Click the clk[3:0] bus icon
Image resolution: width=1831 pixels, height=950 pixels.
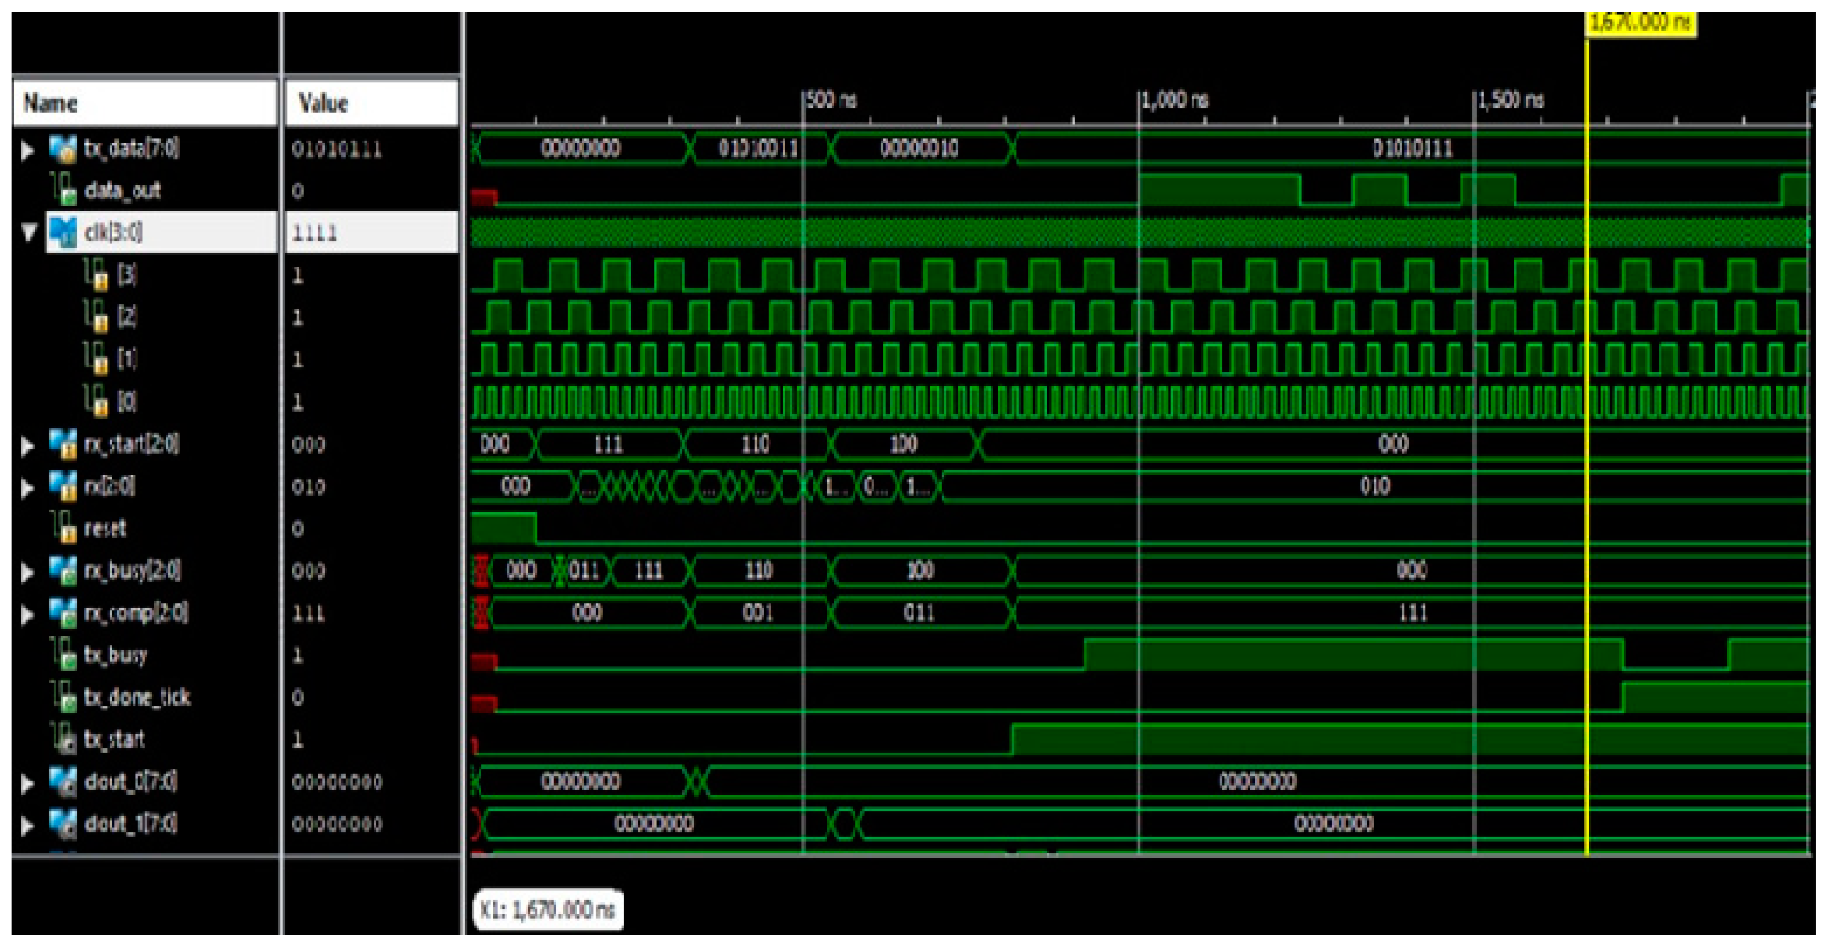tap(63, 233)
